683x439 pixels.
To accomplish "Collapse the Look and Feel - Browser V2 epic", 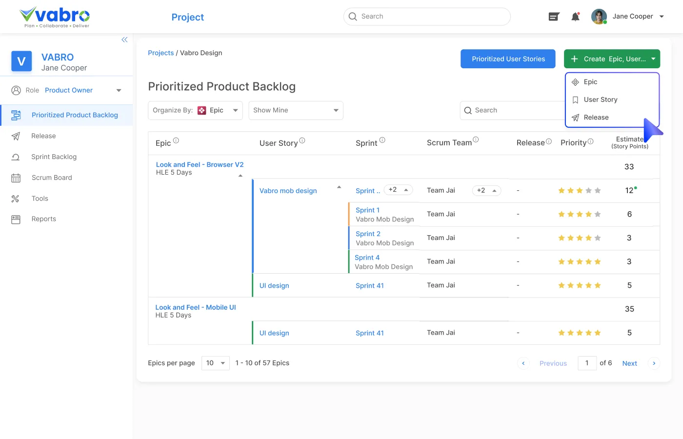I will (240, 175).
